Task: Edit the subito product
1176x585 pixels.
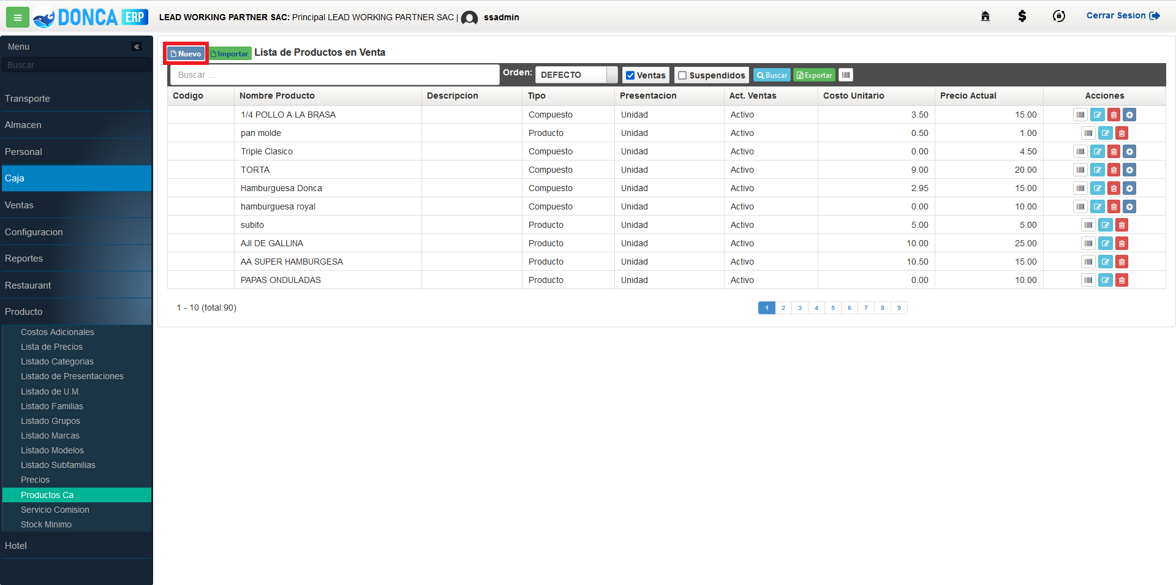Action: [1105, 225]
